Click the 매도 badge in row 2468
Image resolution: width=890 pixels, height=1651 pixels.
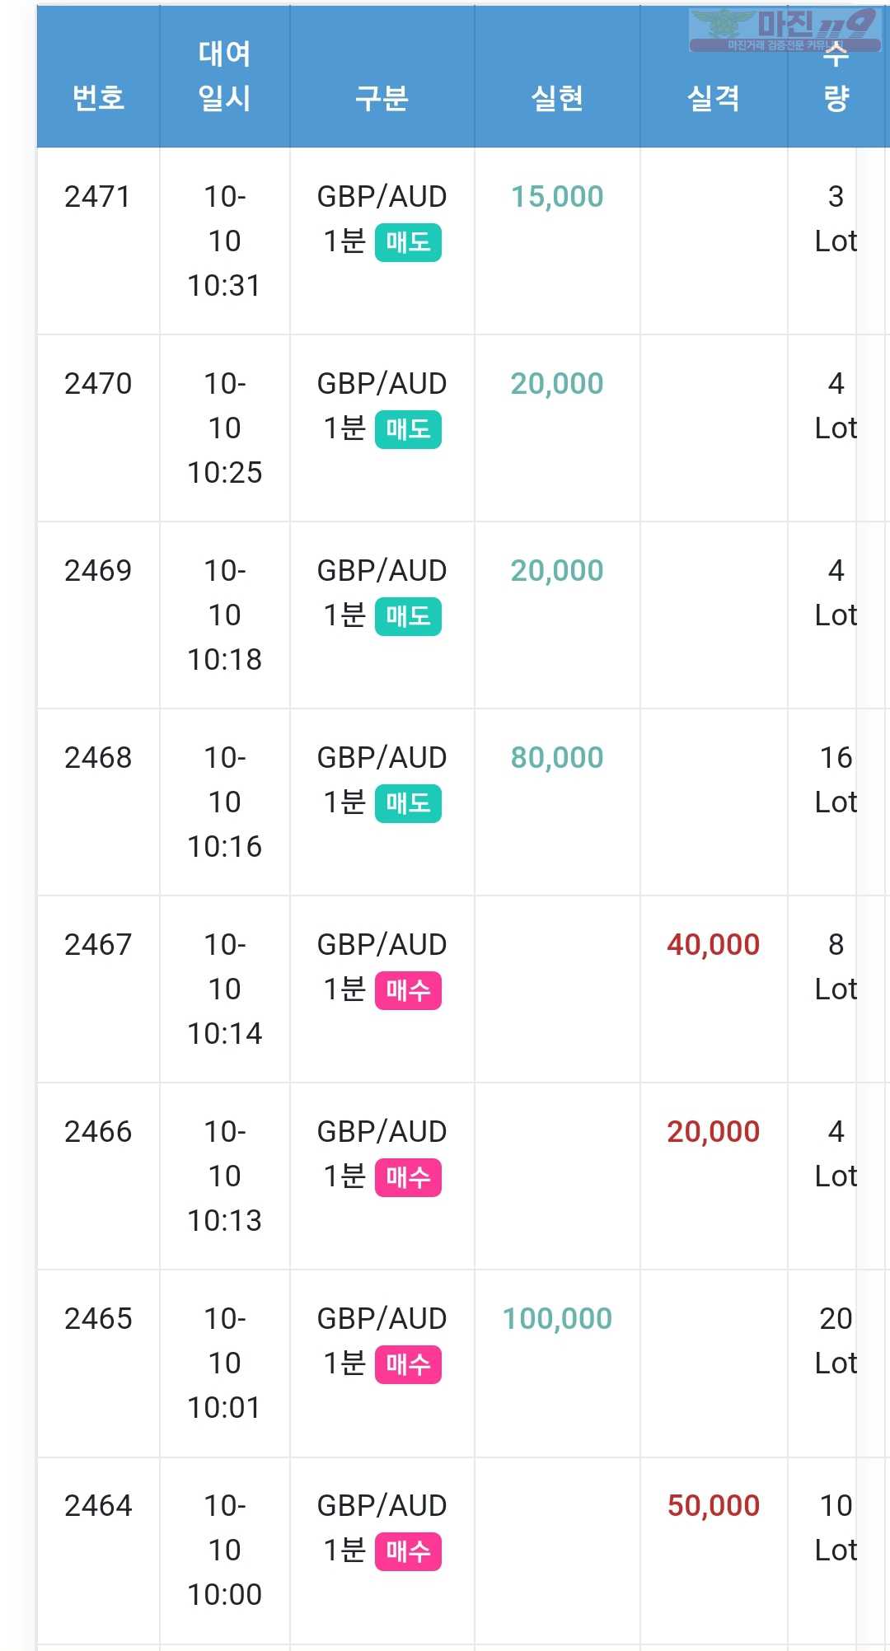[x=408, y=803]
